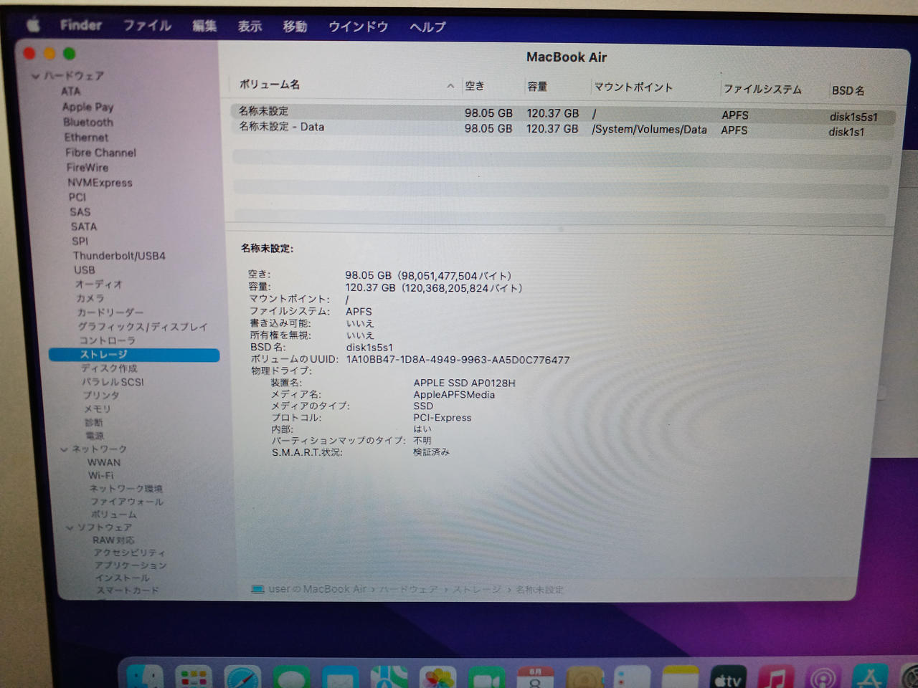This screenshot has height=688, width=918.
Task: Sort by マウントポイント column header
Action: click(x=633, y=87)
